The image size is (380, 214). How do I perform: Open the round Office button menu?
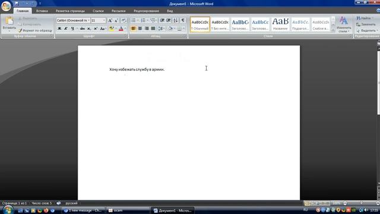(x=6, y=6)
